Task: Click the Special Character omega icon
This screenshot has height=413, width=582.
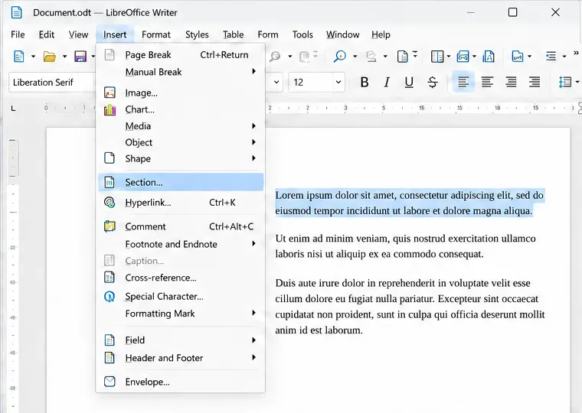Action: pyautogui.click(x=110, y=297)
